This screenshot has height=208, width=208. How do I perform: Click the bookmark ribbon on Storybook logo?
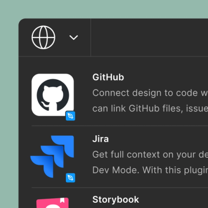[62, 200]
